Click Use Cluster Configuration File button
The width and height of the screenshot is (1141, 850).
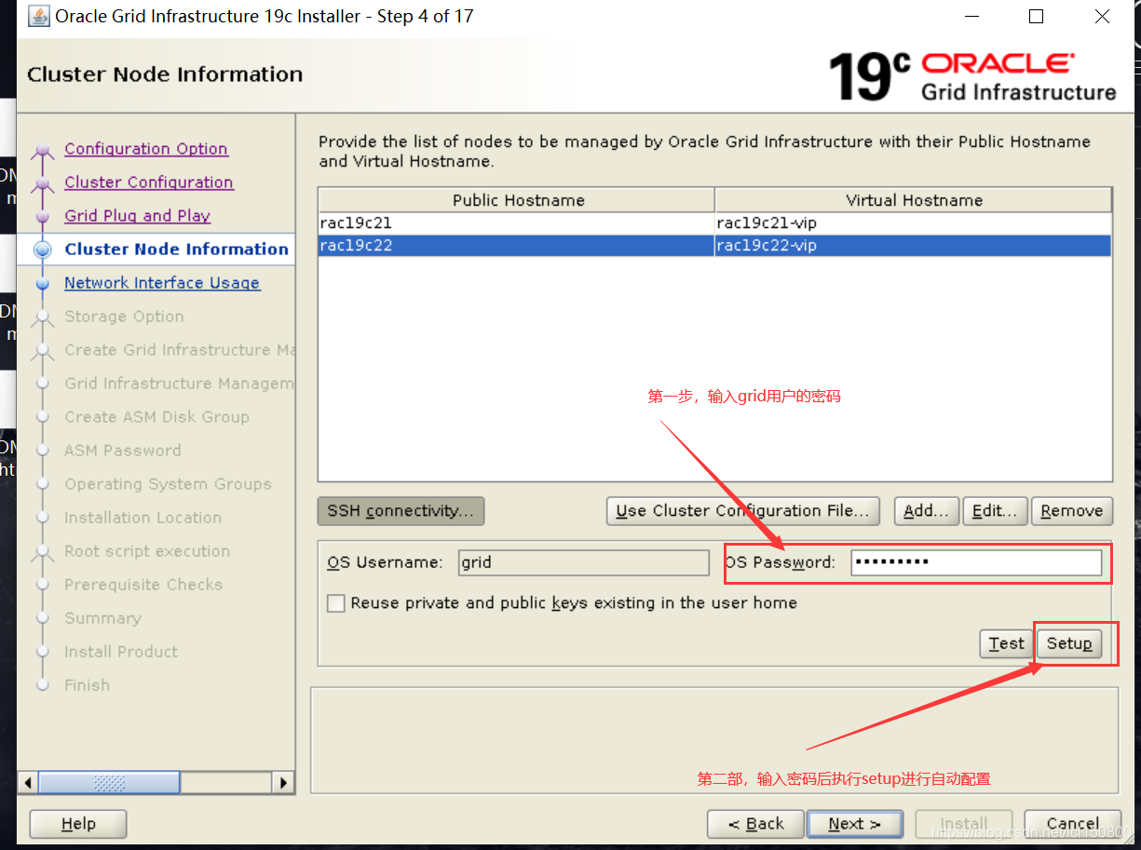click(742, 511)
